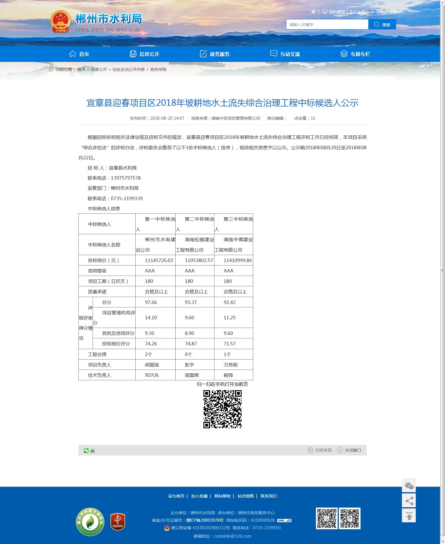The width and height of the screenshot is (445, 544).
Task: Click the printer icon for 打印本页
Action: tap(310, 450)
